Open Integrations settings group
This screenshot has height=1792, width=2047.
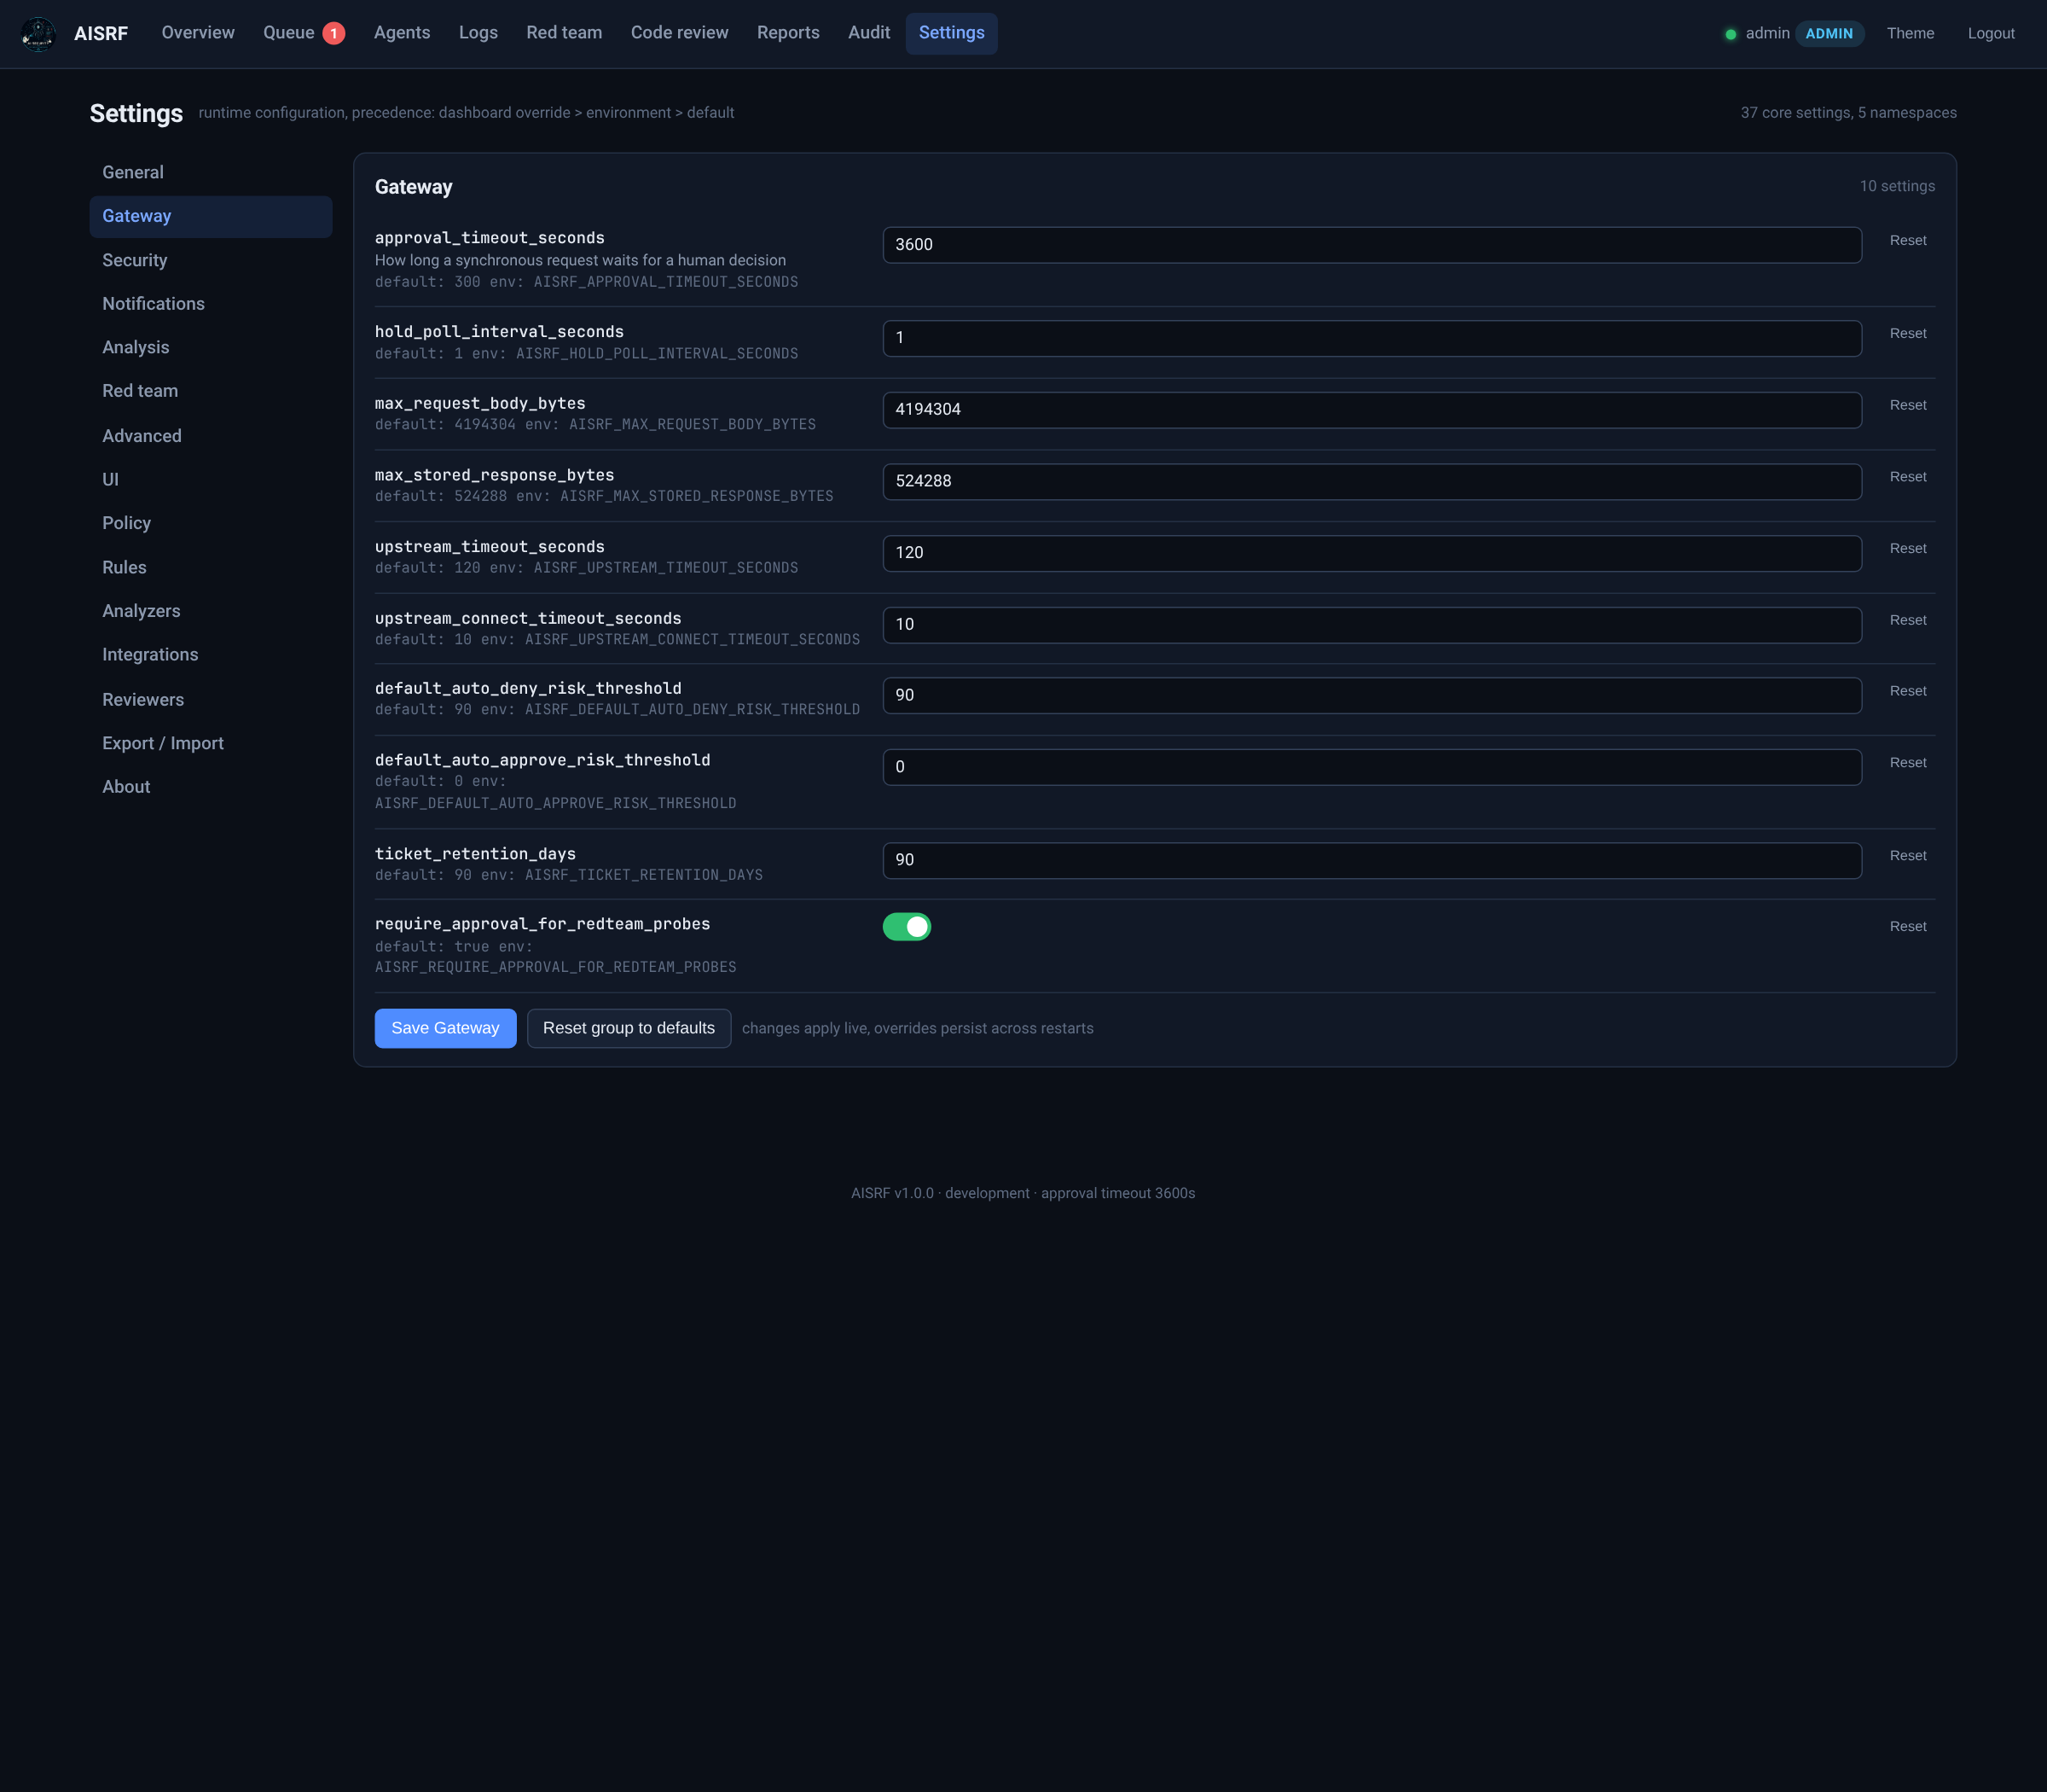[x=210, y=655]
